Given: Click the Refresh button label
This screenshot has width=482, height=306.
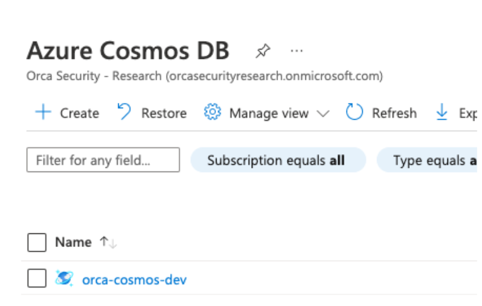Looking at the screenshot, I should (x=394, y=113).
